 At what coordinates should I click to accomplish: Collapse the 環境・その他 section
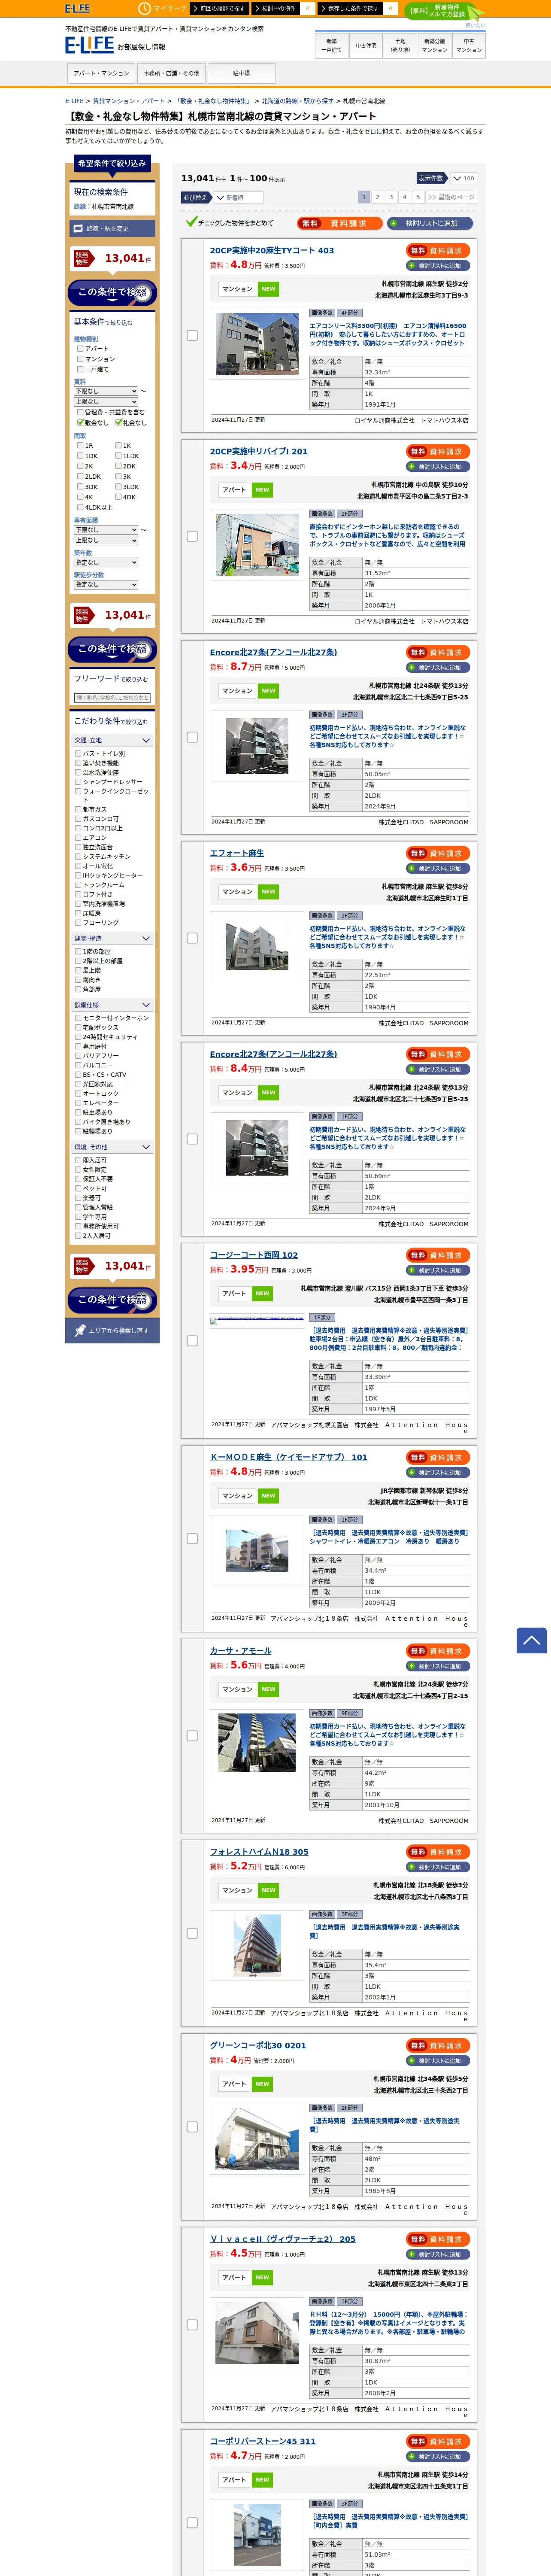coord(112,1147)
